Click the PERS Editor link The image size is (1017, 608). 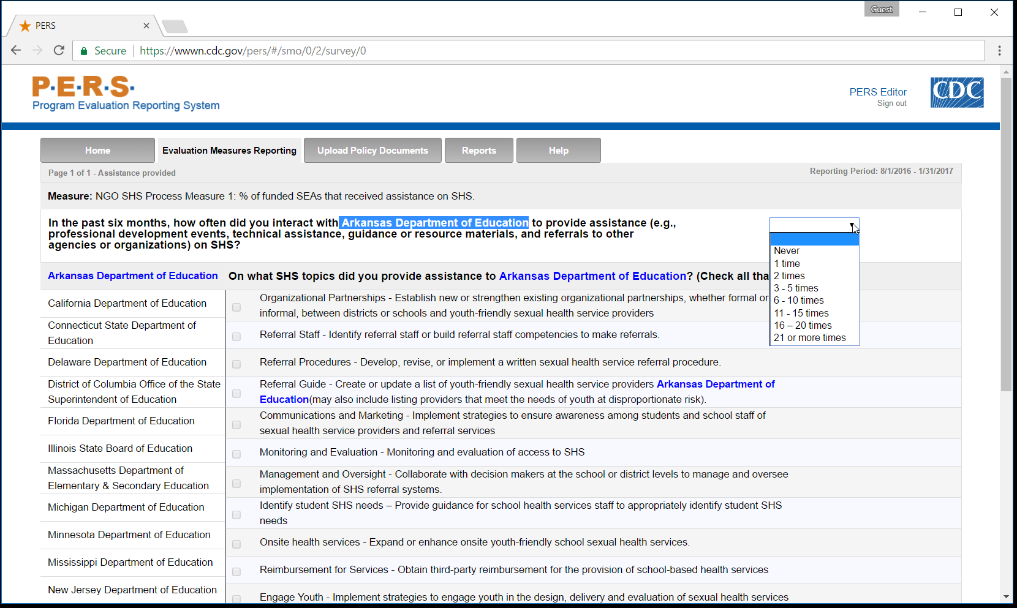(878, 92)
